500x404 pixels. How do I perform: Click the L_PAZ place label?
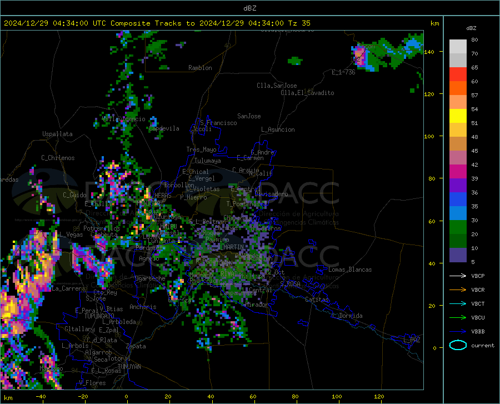click(412, 340)
